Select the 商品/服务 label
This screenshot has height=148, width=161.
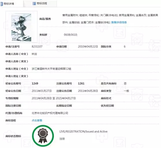click(45, 19)
